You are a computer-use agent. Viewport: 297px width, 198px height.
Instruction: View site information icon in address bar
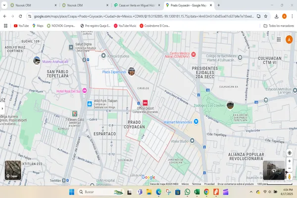click(30, 16)
